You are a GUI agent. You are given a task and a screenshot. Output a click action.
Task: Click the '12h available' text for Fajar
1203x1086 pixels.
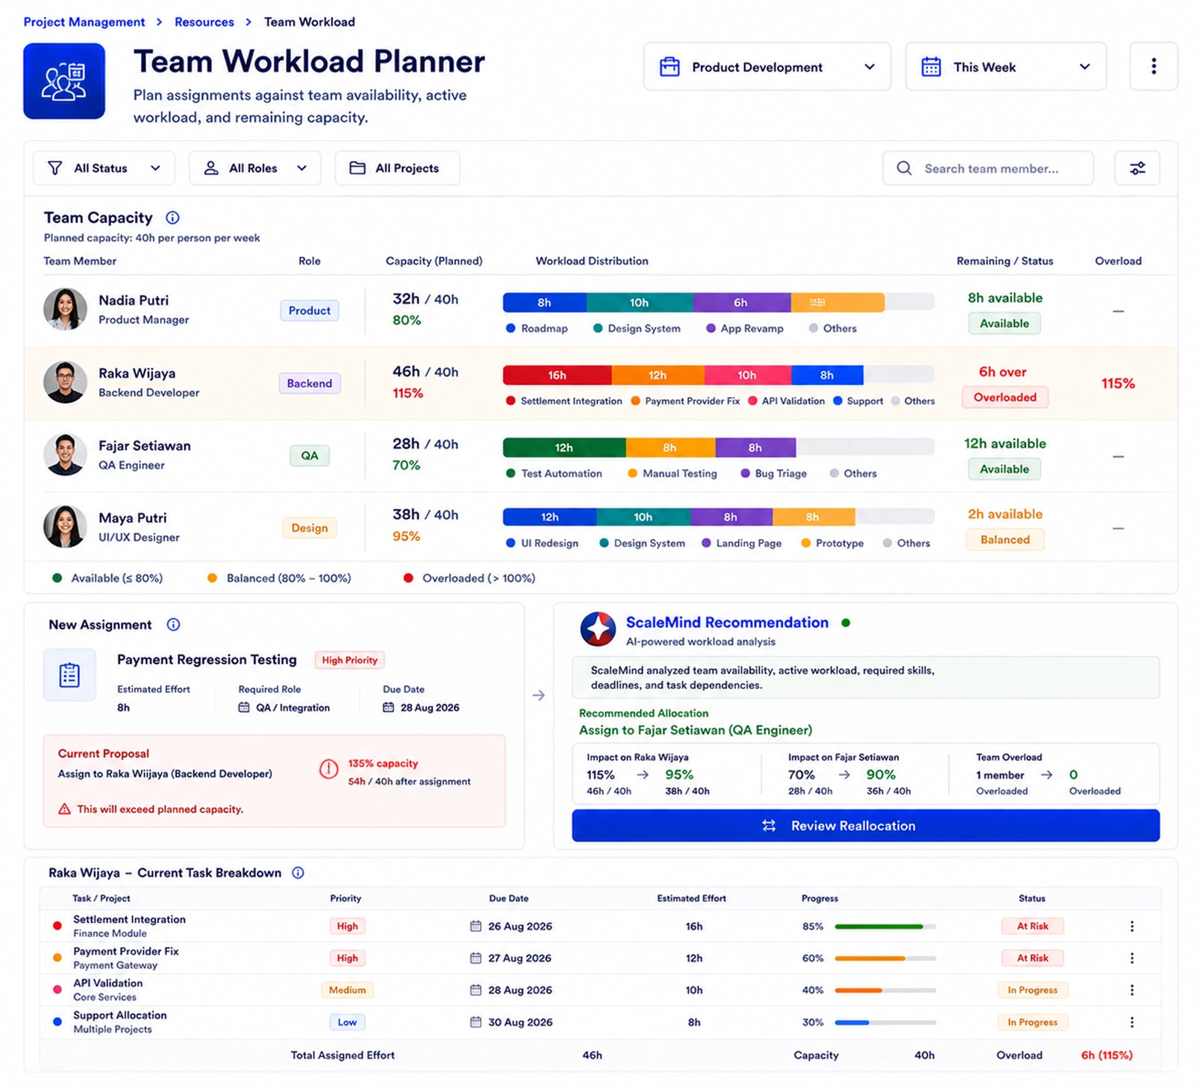click(x=1005, y=443)
